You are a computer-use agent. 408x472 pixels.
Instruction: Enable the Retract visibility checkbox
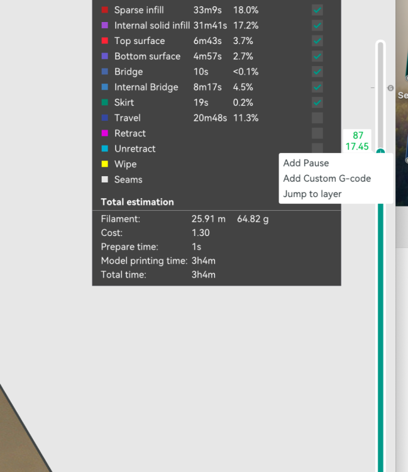(317, 133)
